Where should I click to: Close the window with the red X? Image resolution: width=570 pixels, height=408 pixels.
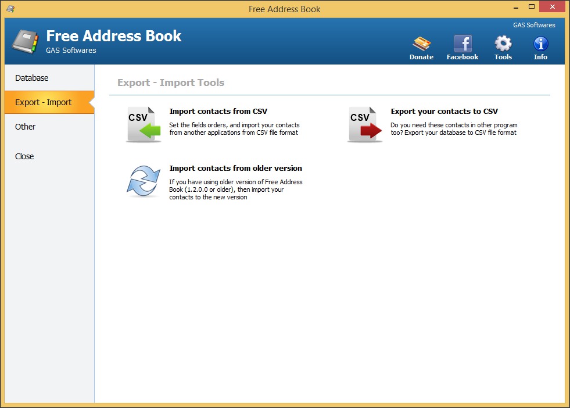pos(552,7)
